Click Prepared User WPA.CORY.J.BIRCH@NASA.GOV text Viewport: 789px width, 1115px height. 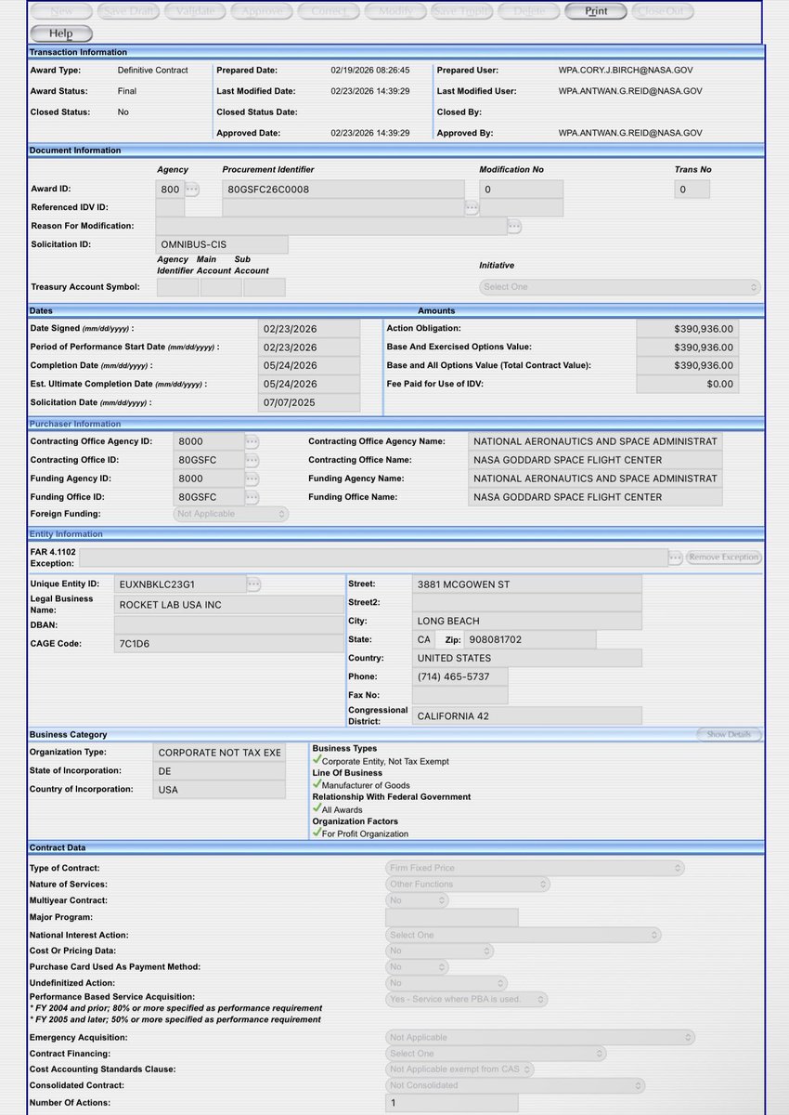click(x=625, y=70)
